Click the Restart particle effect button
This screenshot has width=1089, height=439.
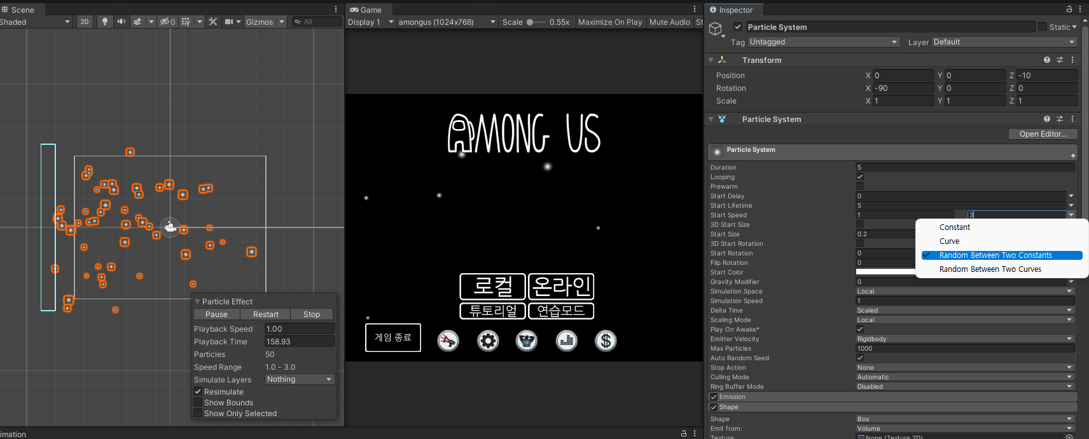click(266, 314)
